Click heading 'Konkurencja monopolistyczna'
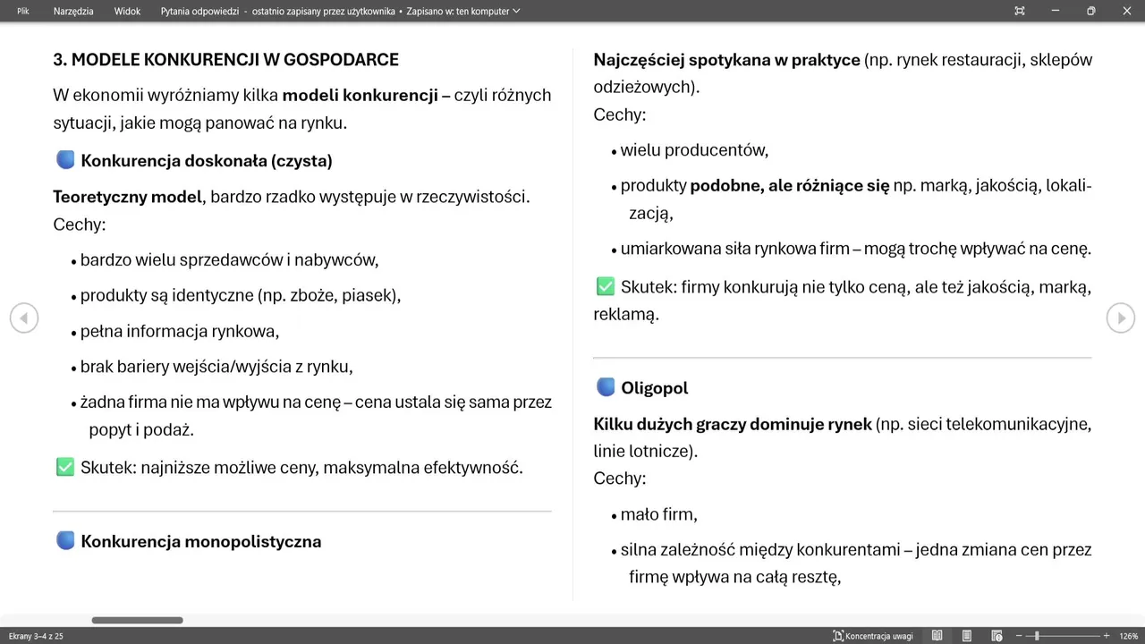The height and width of the screenshot is (644, 1145). (x=201, y=541)
